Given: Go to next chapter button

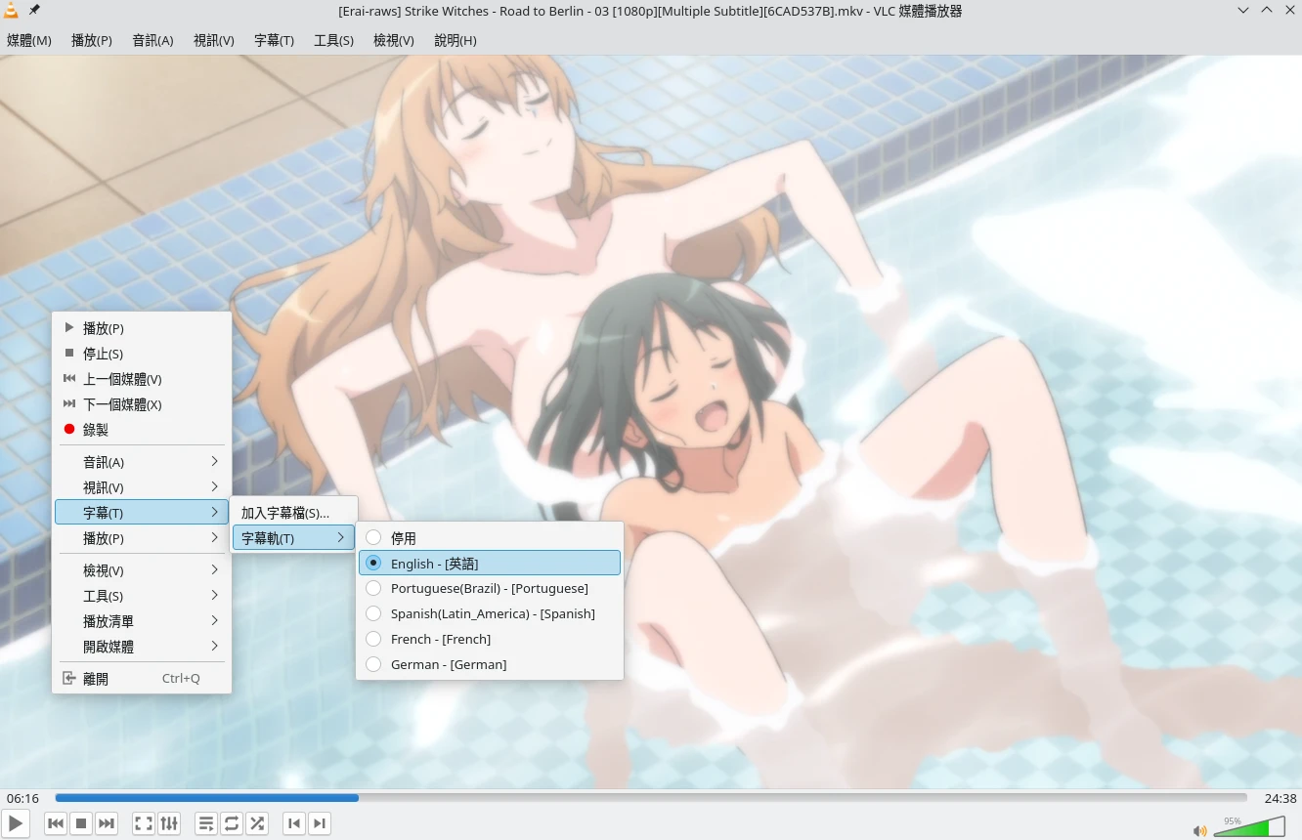Looking at the screenshot, I should point(320,823).
